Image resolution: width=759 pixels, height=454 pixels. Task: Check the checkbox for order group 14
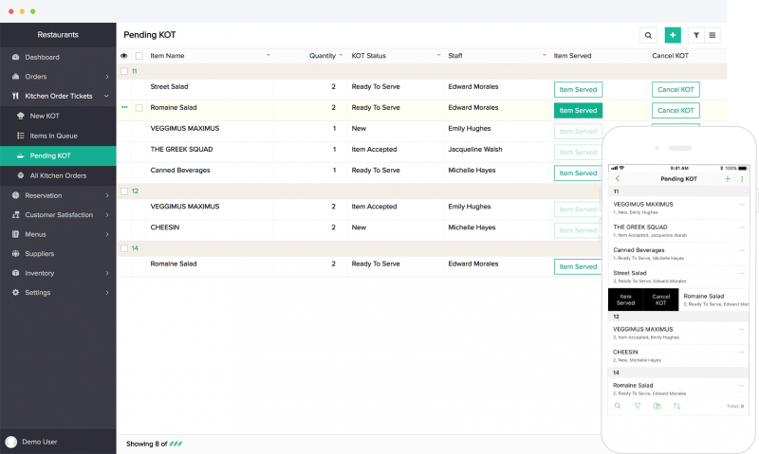click(x=124, y=247)
